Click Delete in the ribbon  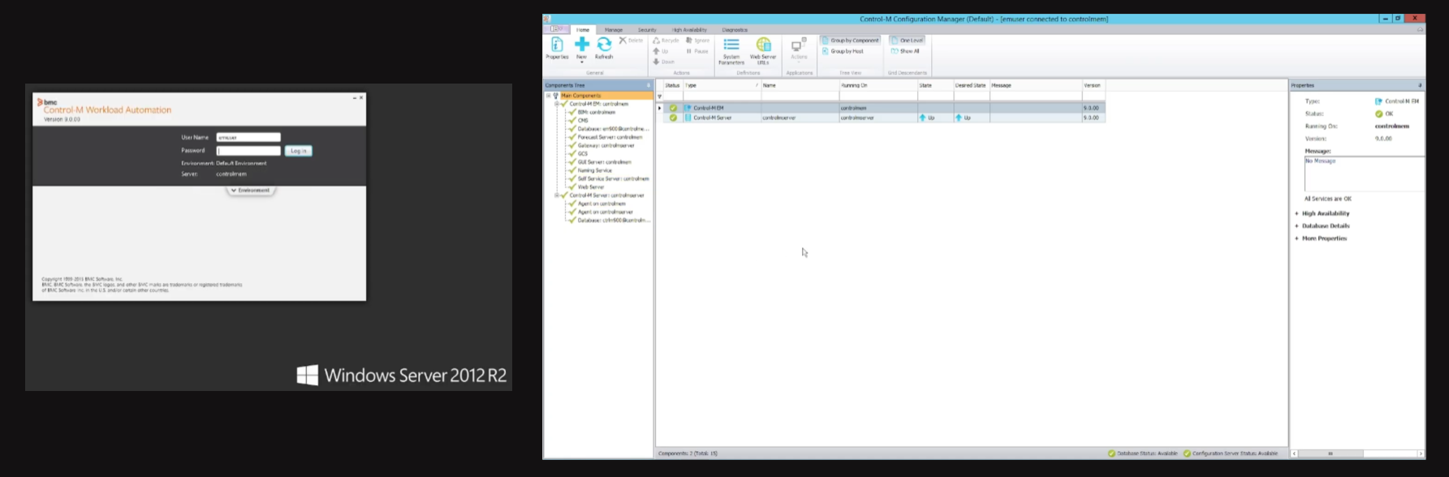[631, 40]
